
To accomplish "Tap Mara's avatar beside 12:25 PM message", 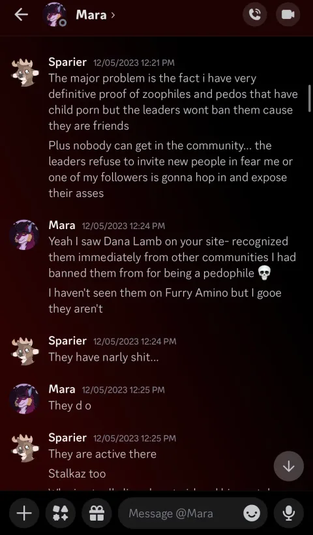I will [x=24, y=399].
